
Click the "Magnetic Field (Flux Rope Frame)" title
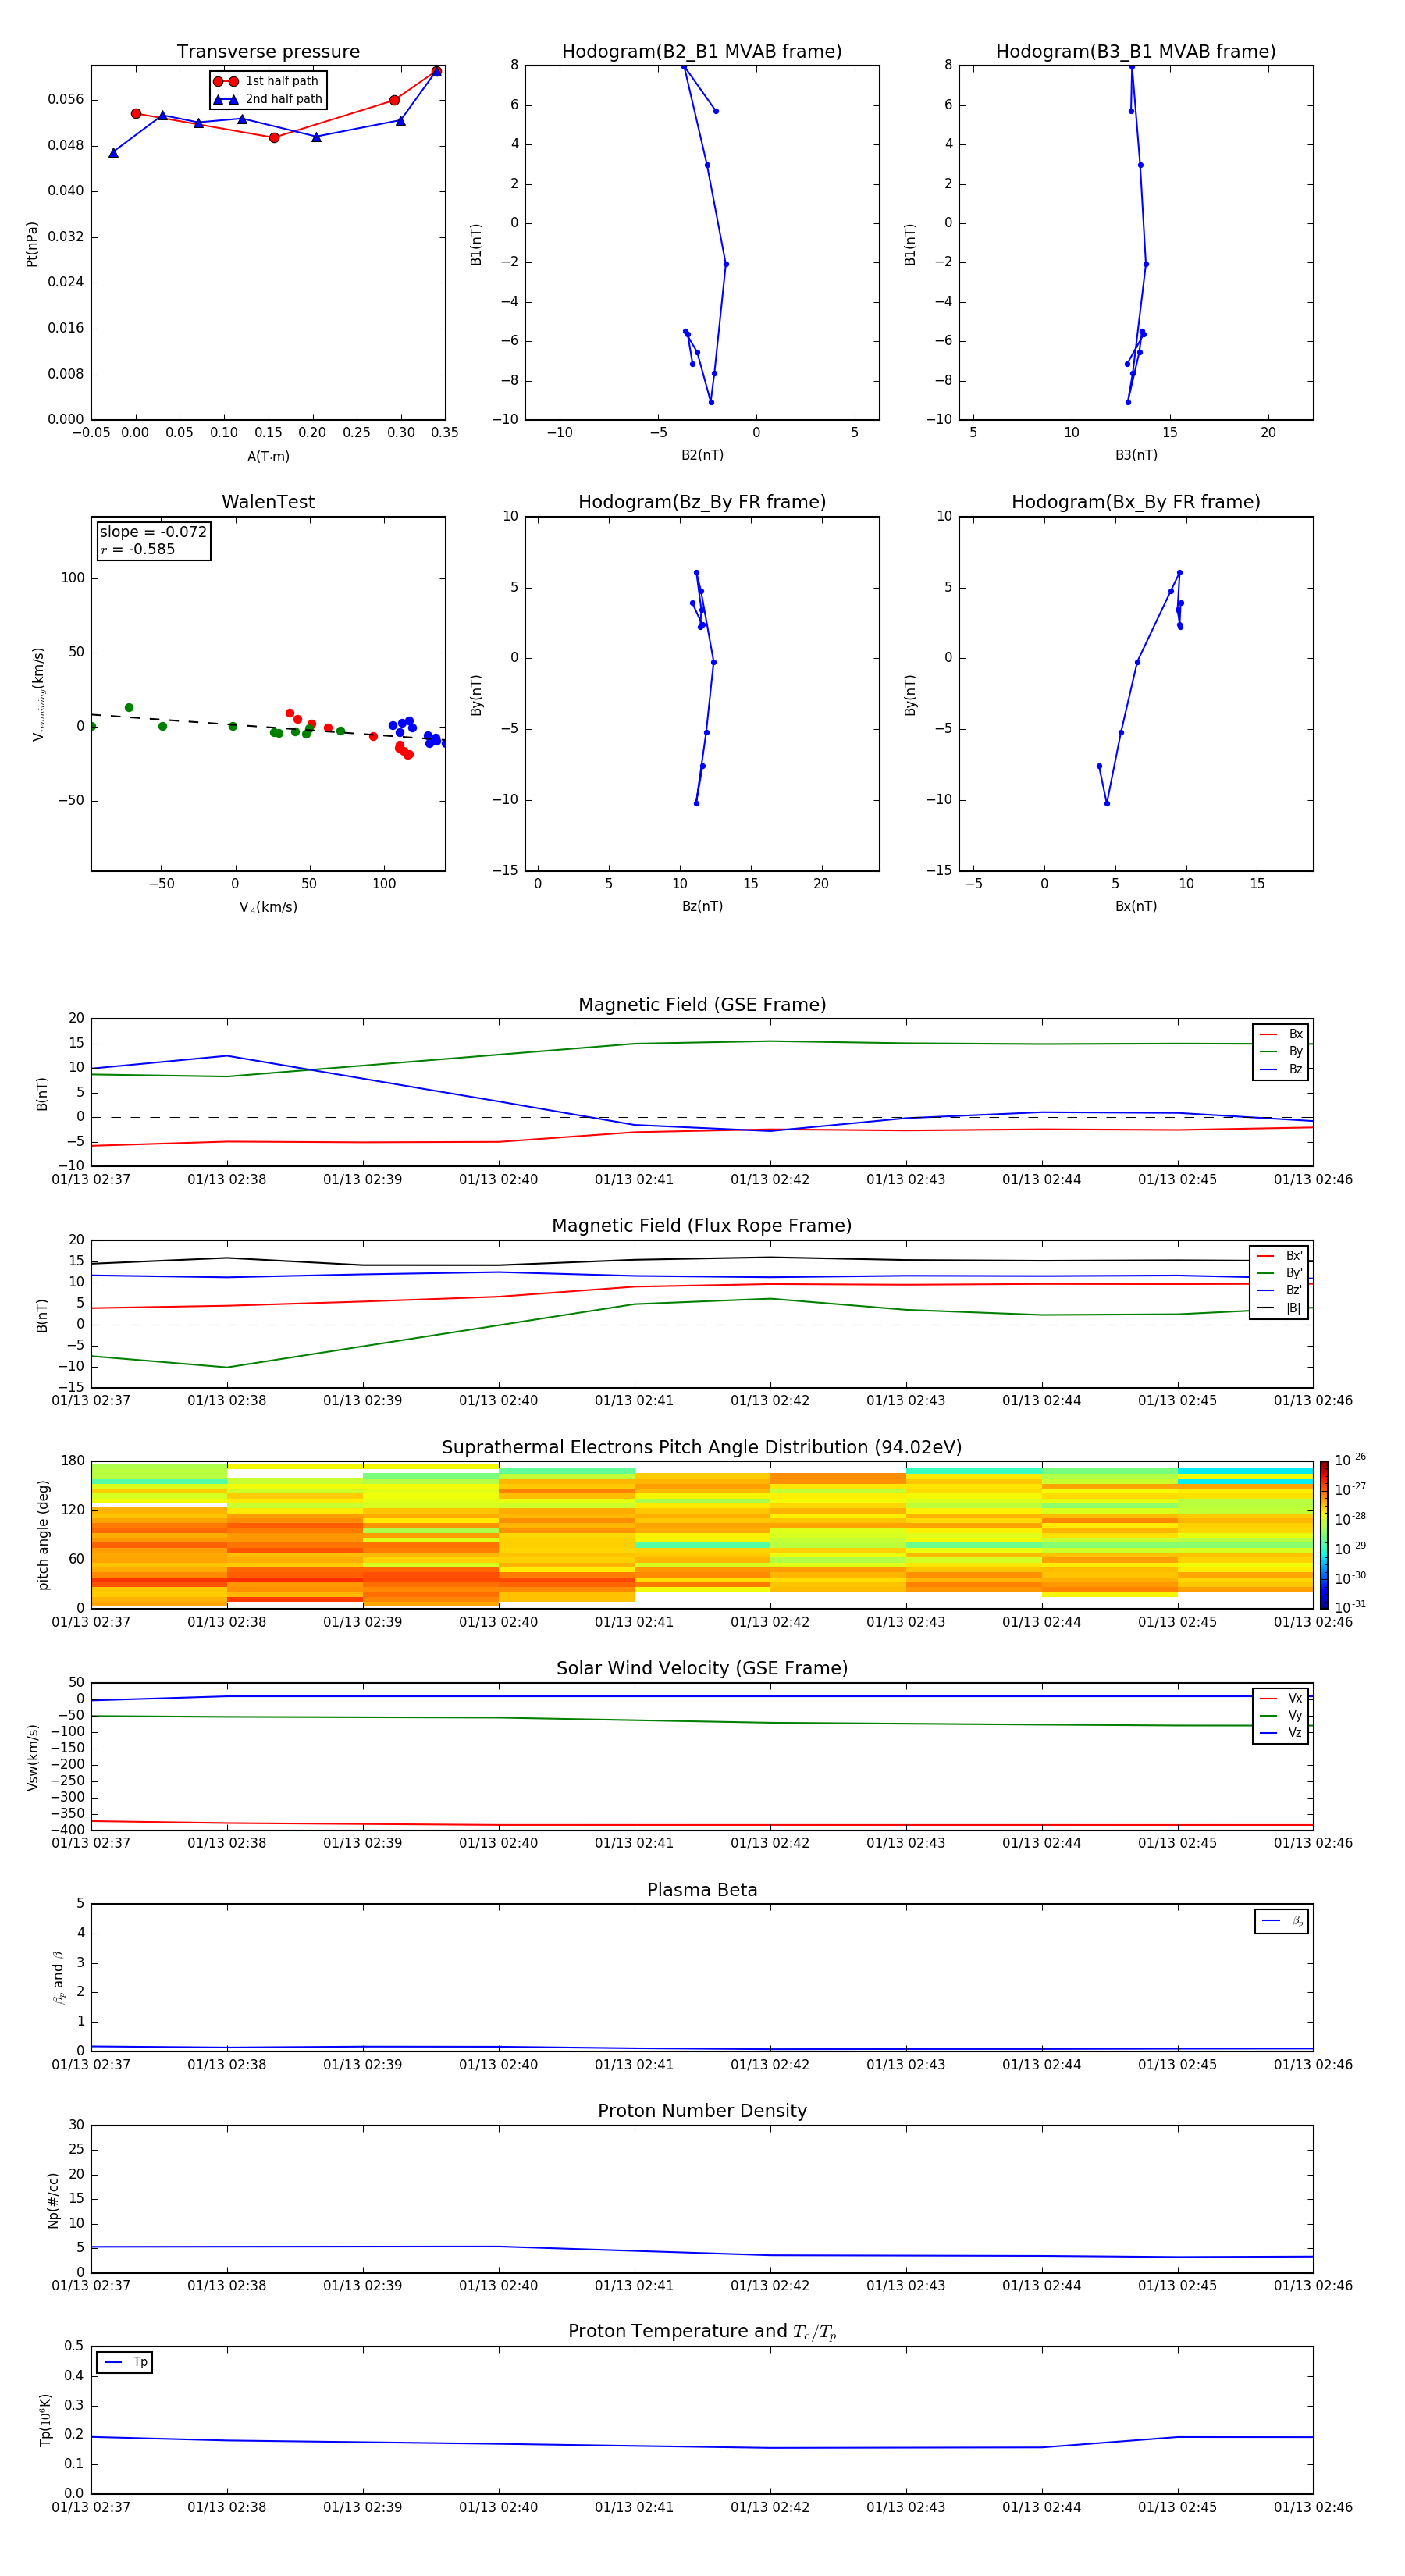tap(702, 1226)
